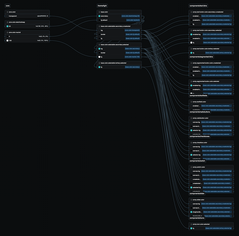Select the 'components/radiobuttons' group label
The image size is (239, 236).
tap(200, 112)
